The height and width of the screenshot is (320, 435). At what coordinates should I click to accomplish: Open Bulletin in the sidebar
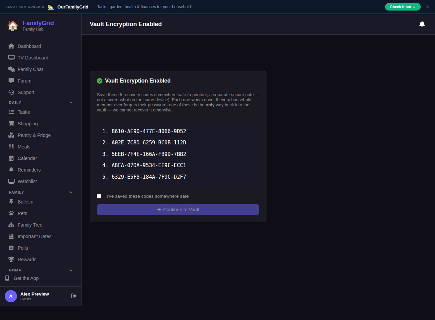[x=41, y=202]
